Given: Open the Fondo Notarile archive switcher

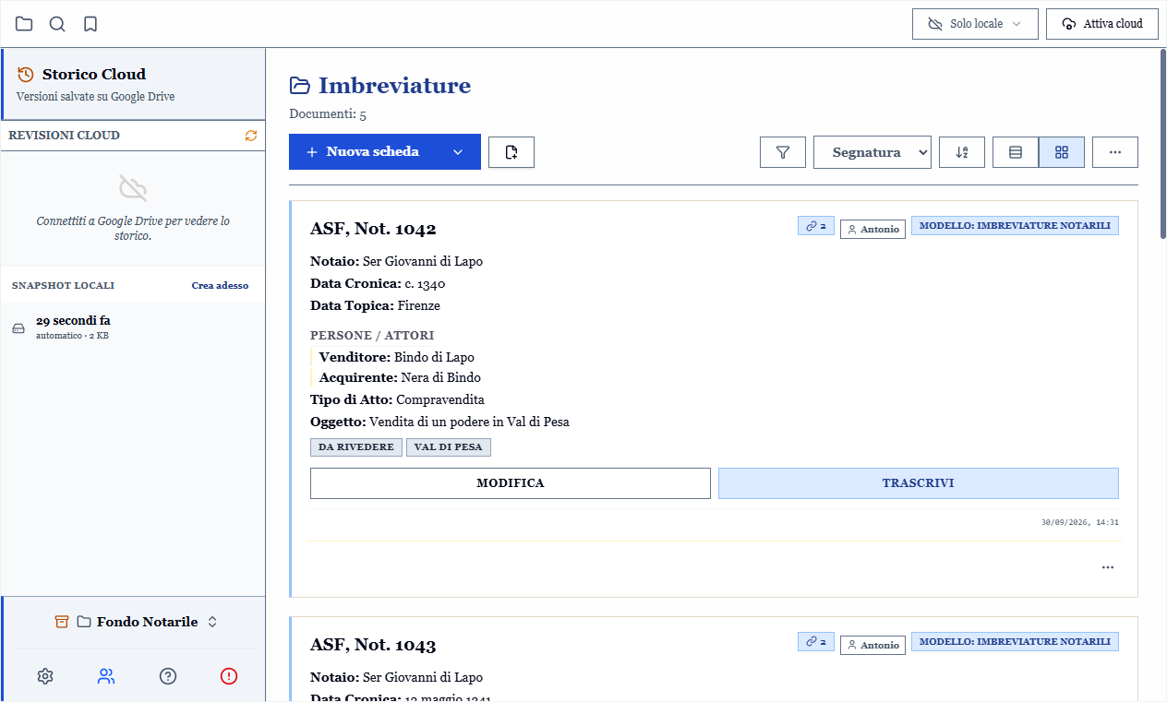Looking at the screenshot, I should click(136, 622).
